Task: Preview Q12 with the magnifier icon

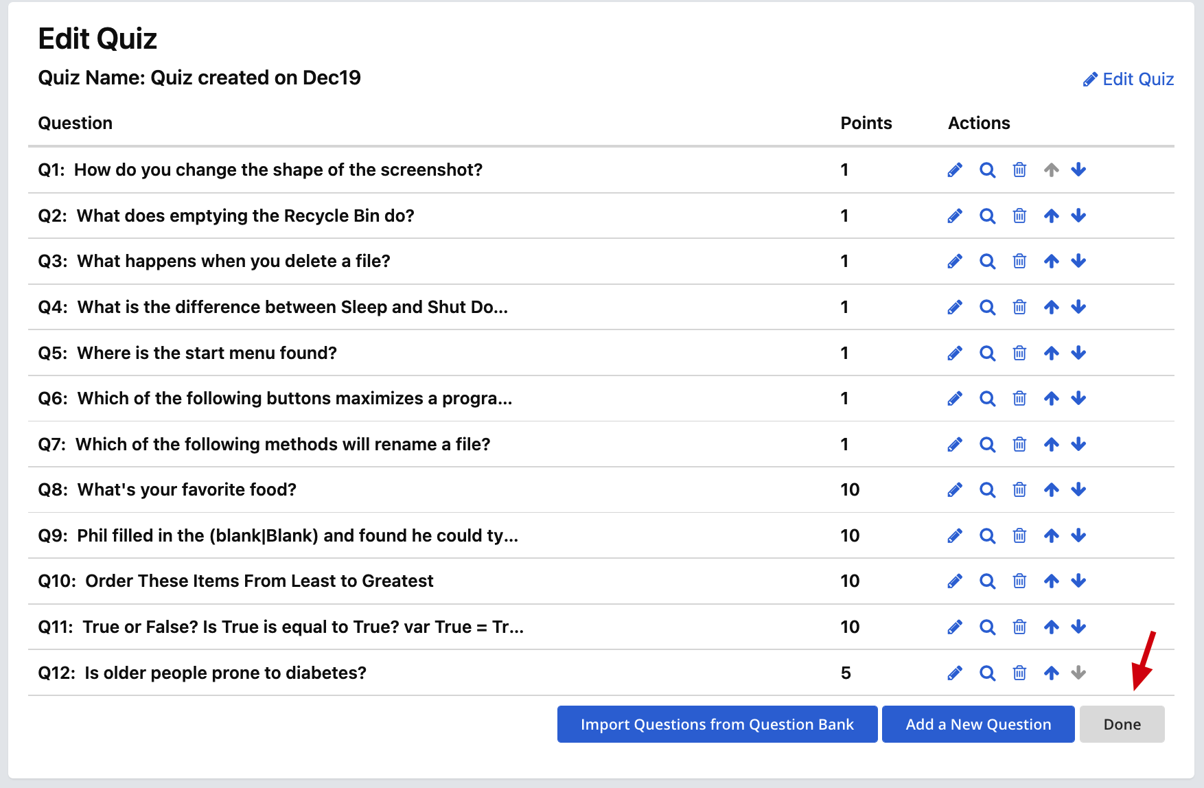Action: pyautogui.click(x=987, y=673)
